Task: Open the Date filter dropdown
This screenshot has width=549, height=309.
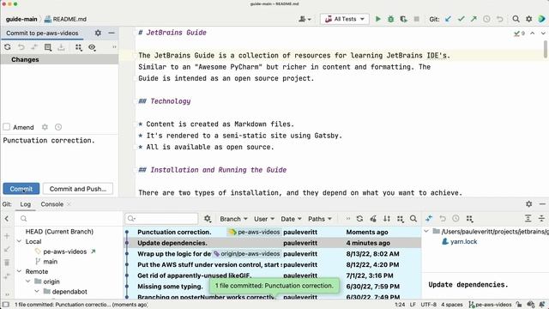Action: point(291,219)
